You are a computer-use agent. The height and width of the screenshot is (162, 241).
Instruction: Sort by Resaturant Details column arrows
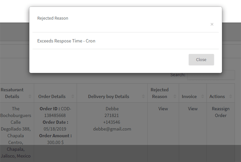tap(30, 96)
